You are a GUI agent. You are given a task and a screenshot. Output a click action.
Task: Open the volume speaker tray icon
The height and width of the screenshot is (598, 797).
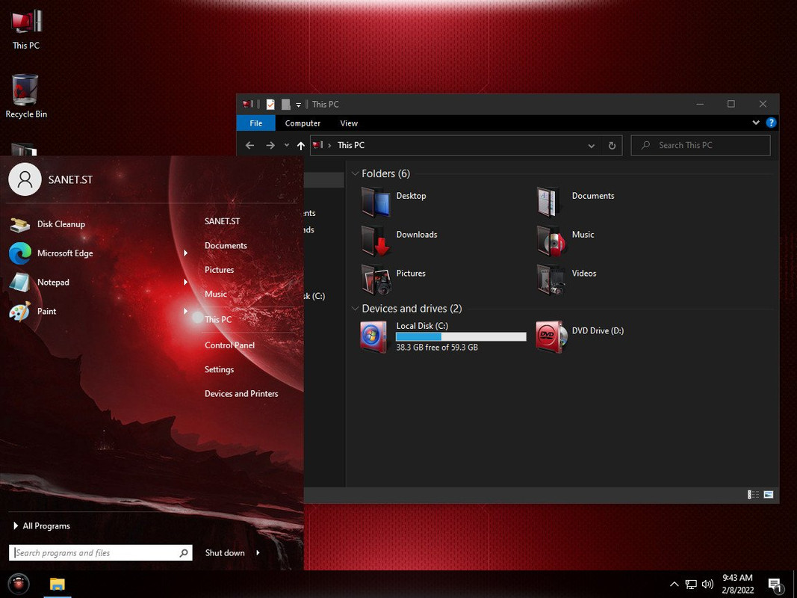pyautogui.click(x=707, y=585)
